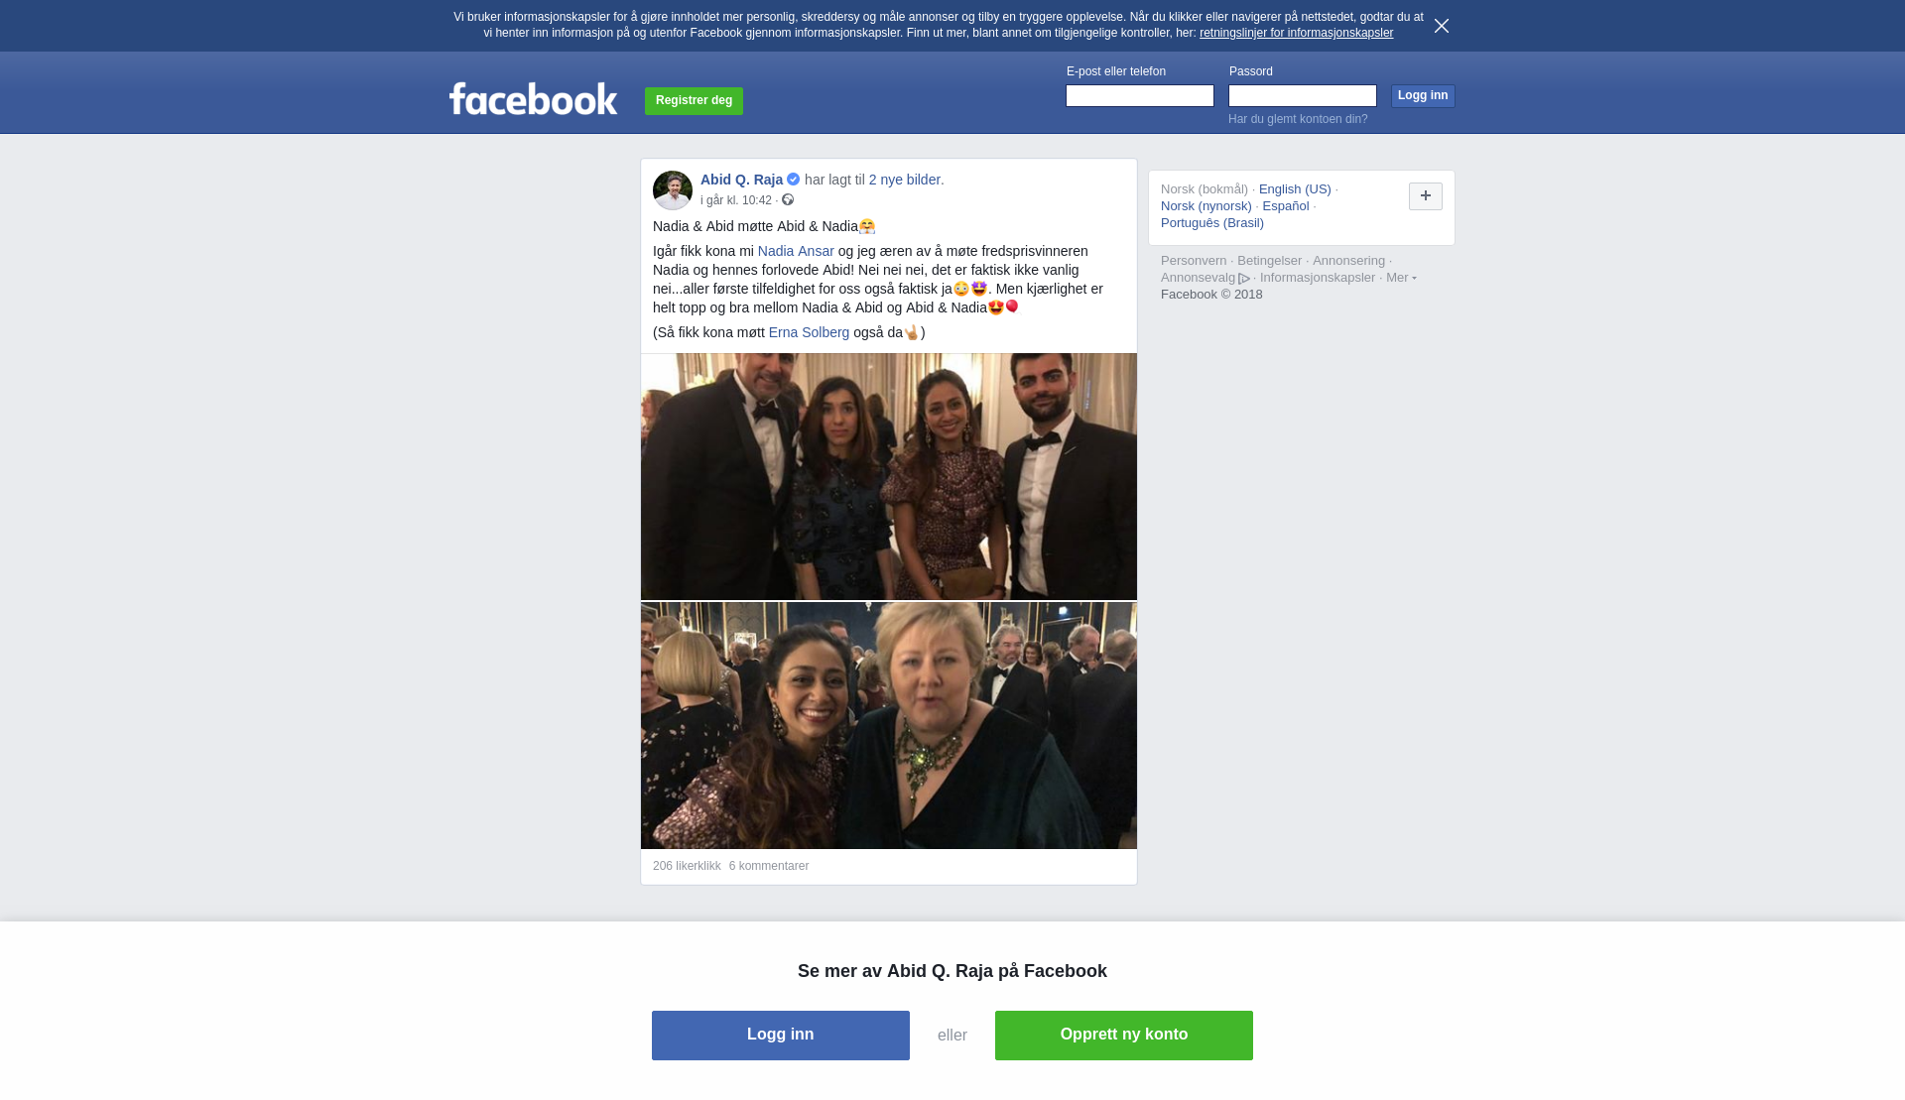Click the large Opprett ny konto button

tap(1124, 1036)
